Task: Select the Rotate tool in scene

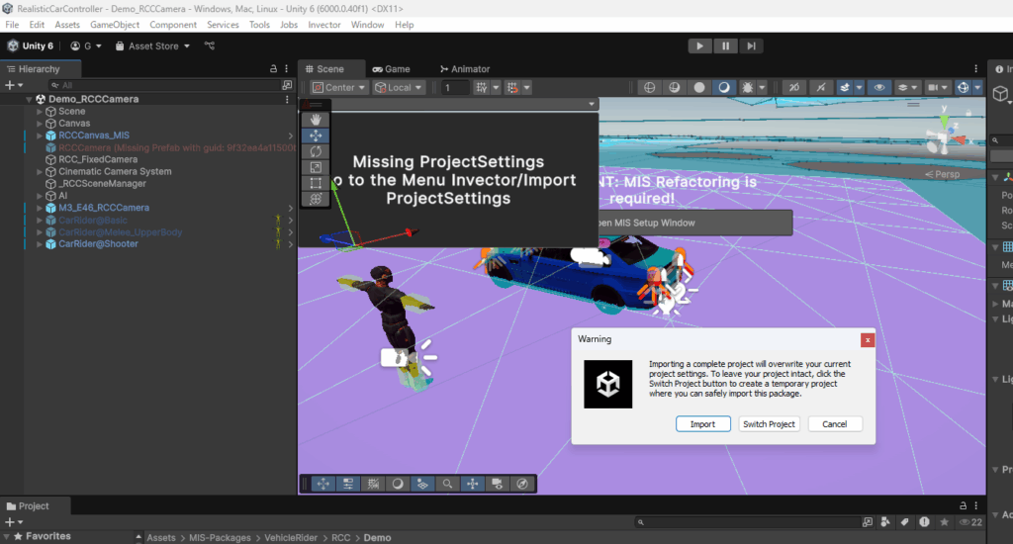Action: [x=316, y=151]
